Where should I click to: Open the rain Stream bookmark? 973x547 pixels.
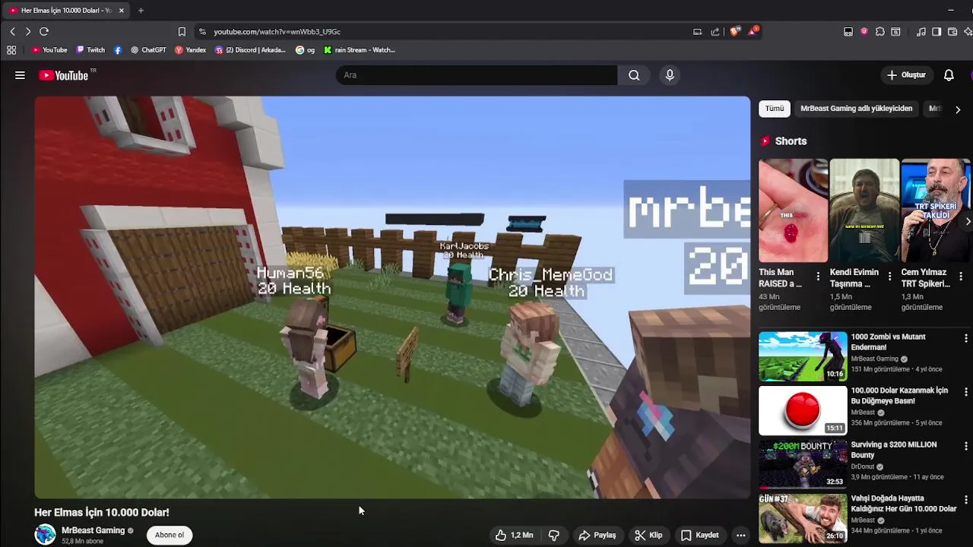pos(359,50)
